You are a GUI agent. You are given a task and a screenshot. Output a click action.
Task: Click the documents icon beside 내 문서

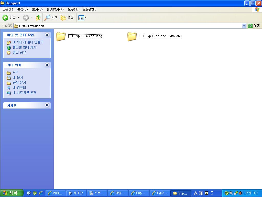9,78
